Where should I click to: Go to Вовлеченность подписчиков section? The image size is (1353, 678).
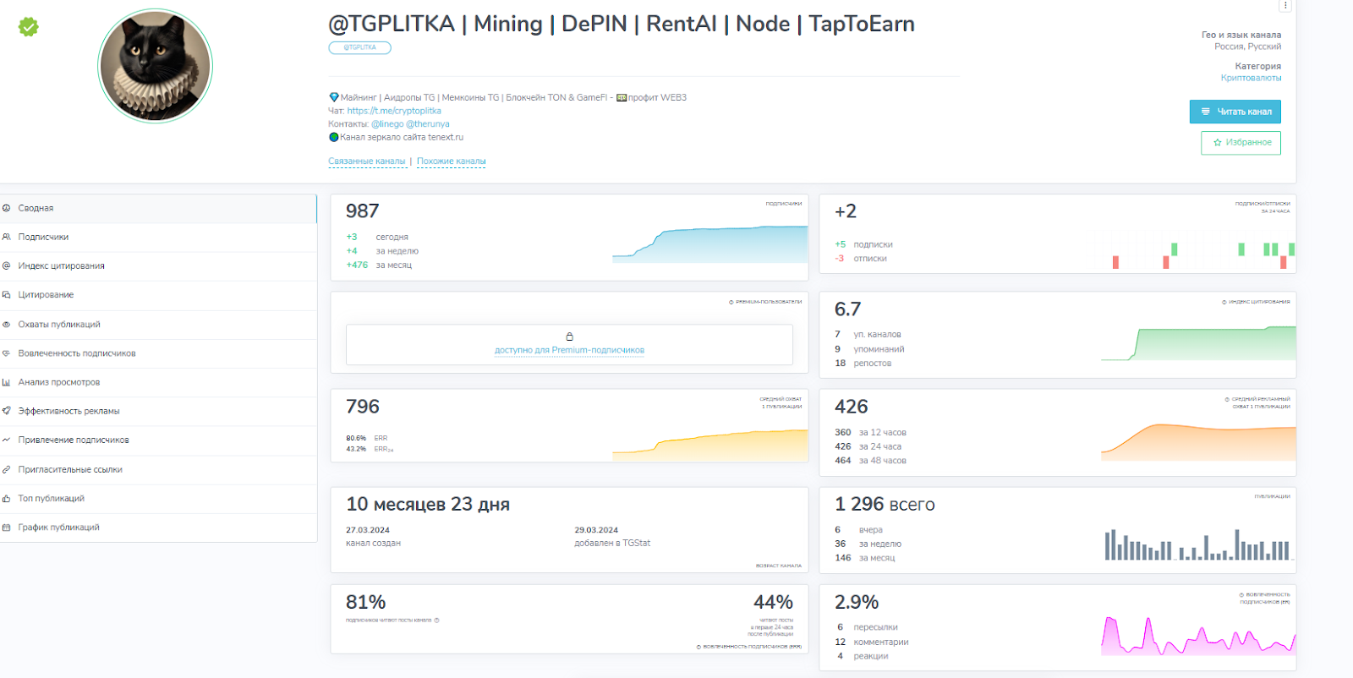(77, 353)
